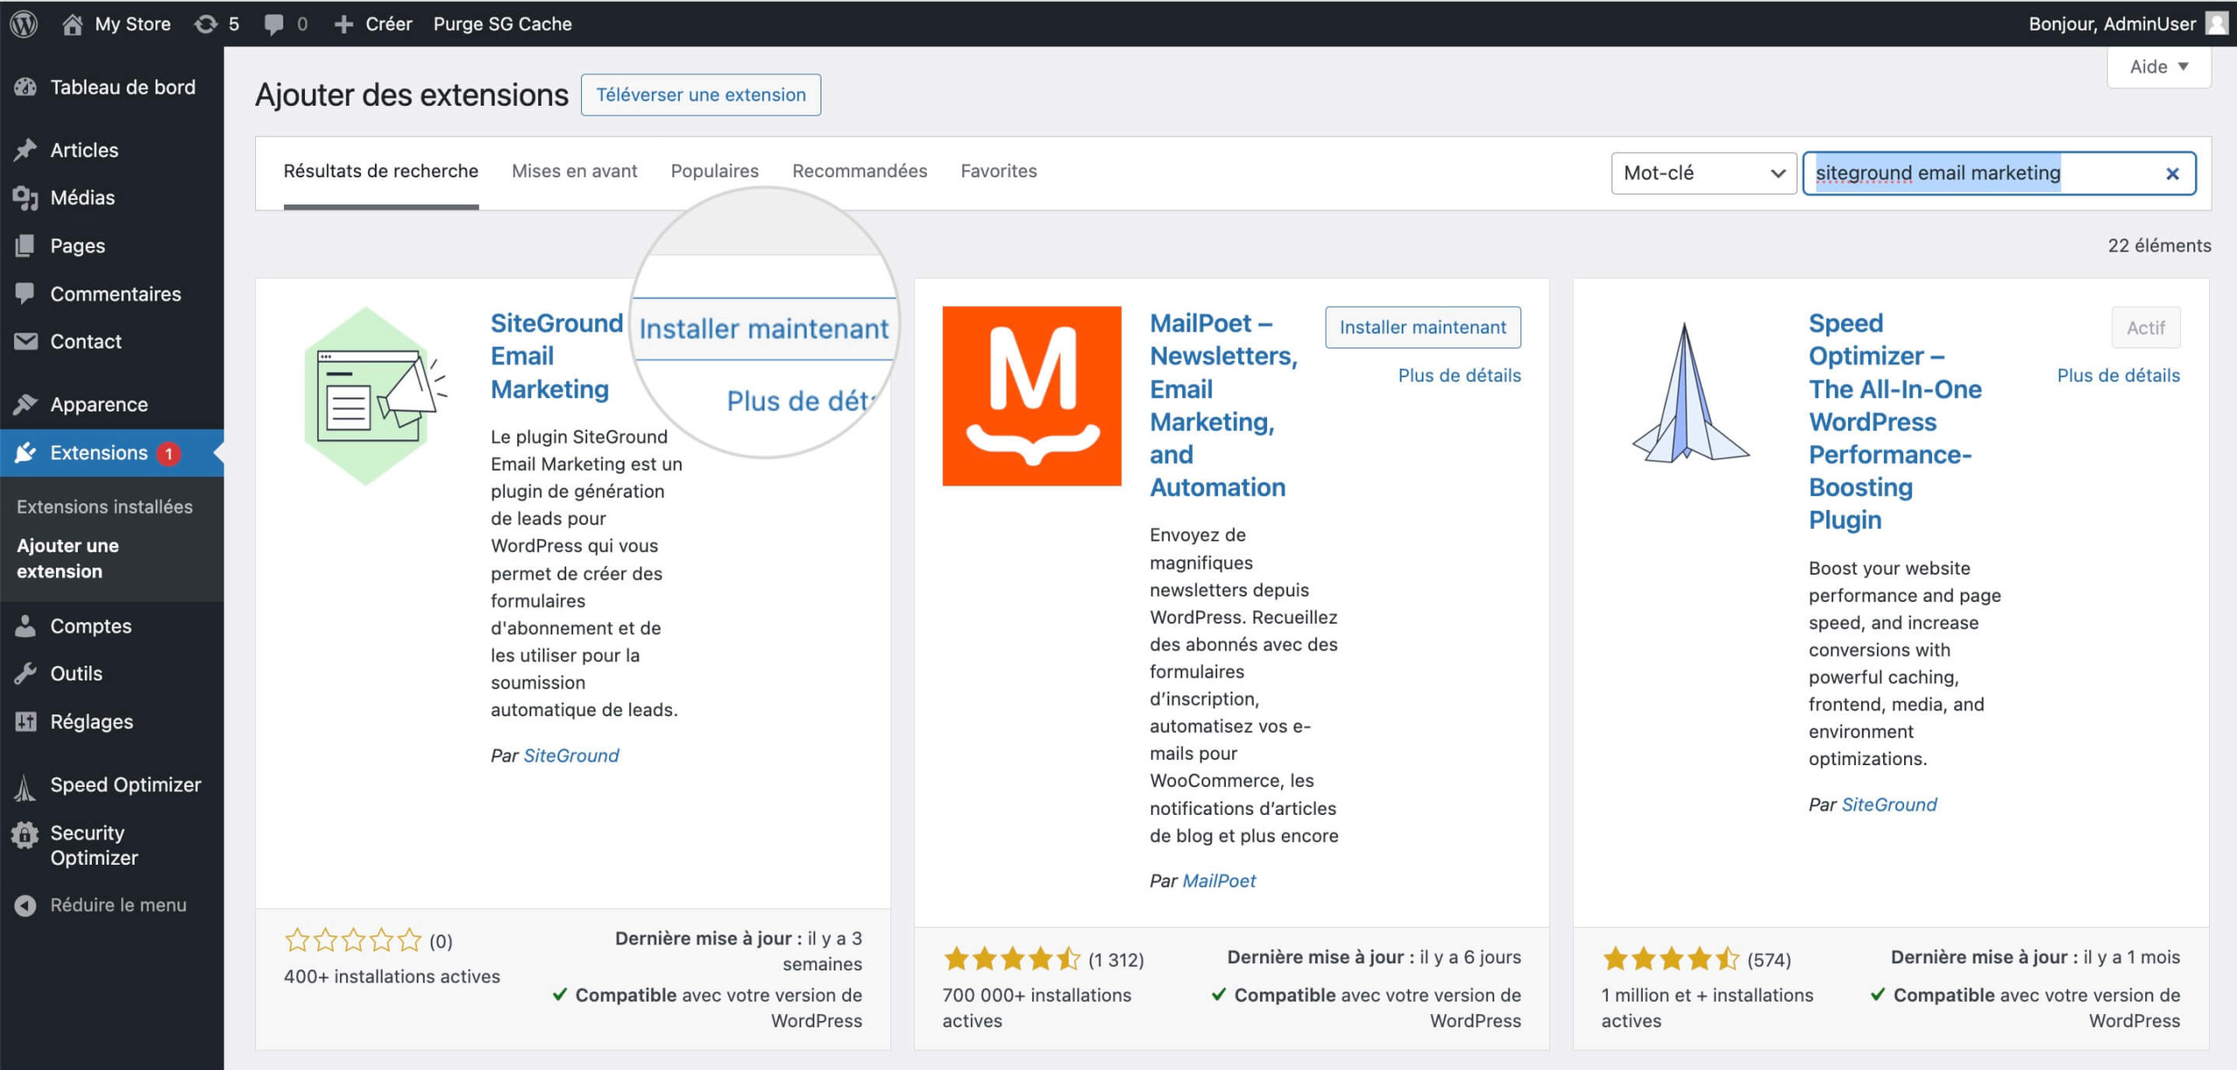
Task: Click the MailPoet author link
Action: click(1219, 880)
